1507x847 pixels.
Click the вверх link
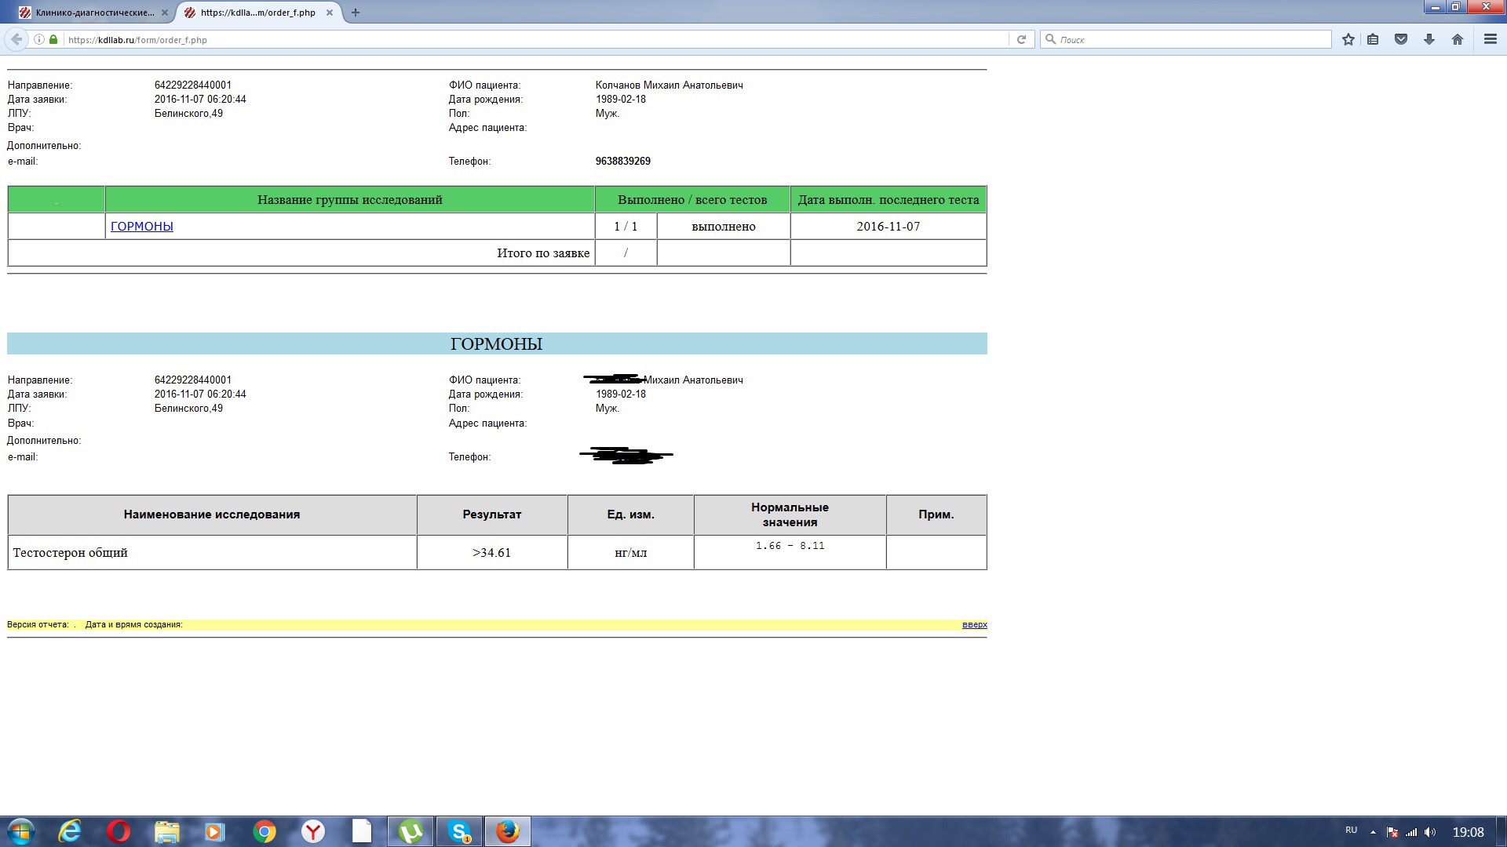(x=974, y=625)
